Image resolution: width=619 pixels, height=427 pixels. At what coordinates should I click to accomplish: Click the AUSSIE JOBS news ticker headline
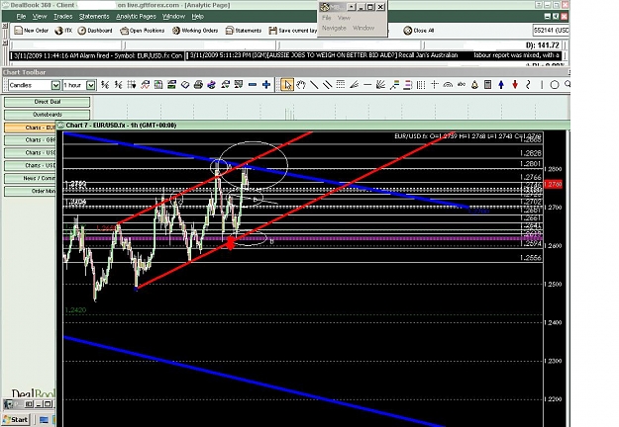374,55
